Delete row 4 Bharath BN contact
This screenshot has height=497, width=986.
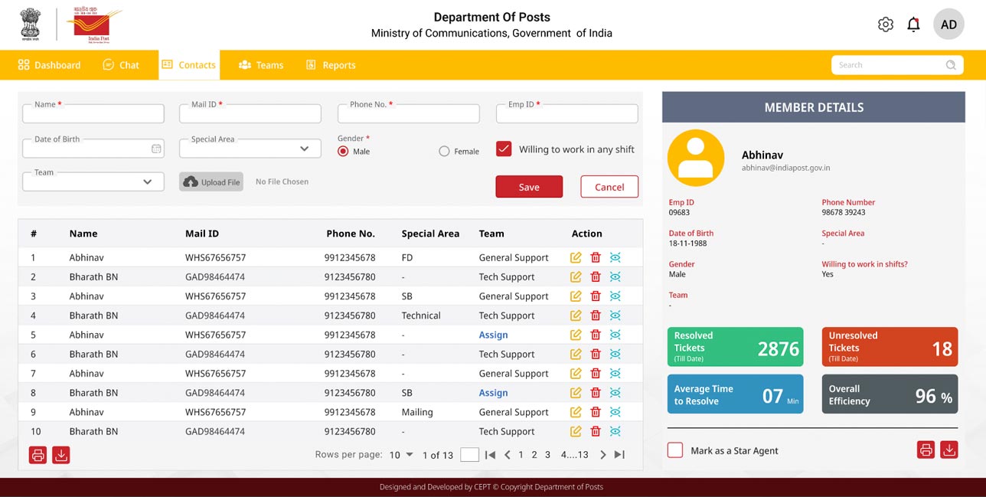coord(596,316)
